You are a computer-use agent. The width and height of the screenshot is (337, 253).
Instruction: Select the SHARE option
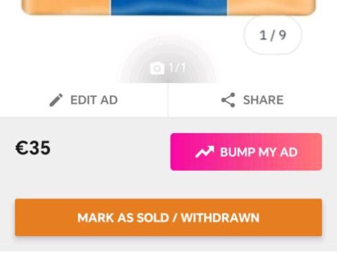point(253,100)
